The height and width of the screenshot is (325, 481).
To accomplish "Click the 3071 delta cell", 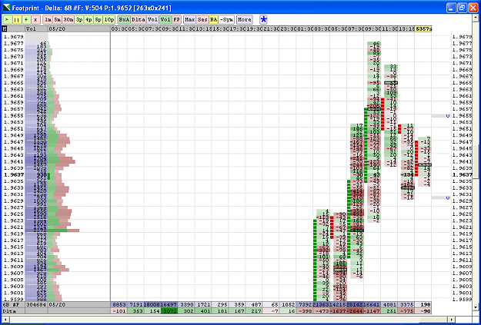I will pyautogui.click(x=169, y=311).
